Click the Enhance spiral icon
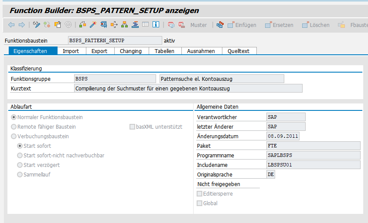 point(68,25)
